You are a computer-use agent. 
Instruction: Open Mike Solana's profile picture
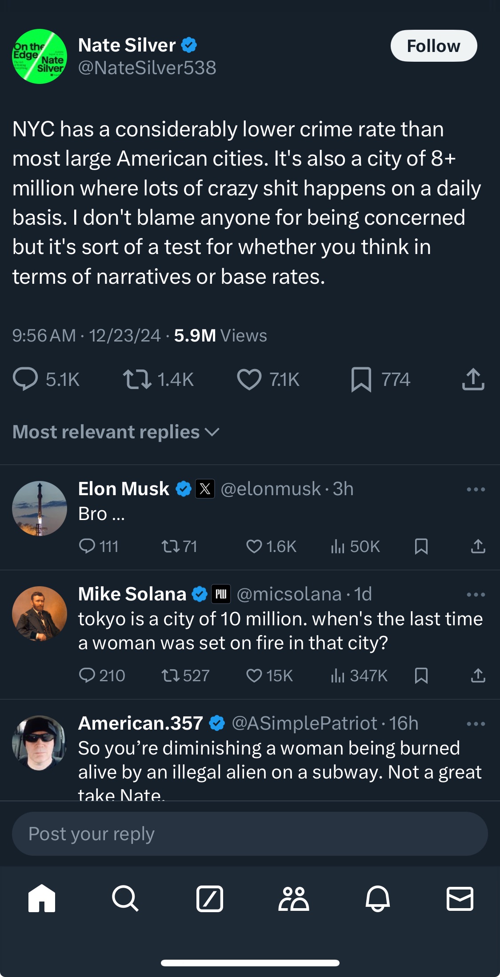tap(40, 613)
